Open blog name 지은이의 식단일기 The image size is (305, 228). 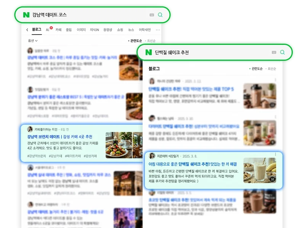click(x=168, y=156)
